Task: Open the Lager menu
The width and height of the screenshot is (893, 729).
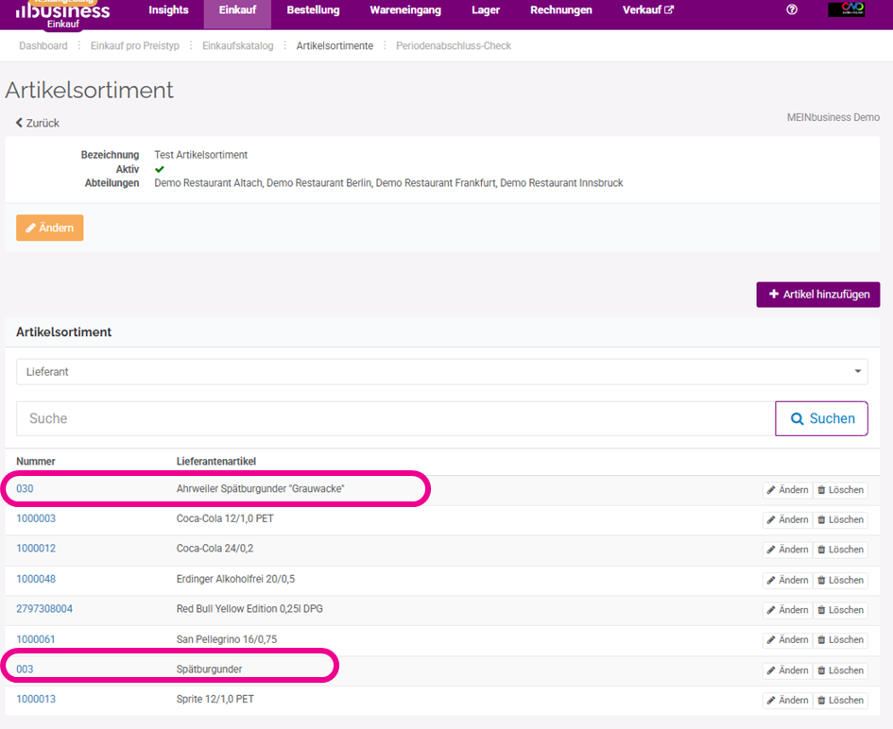Action: (x=486, y=9)
